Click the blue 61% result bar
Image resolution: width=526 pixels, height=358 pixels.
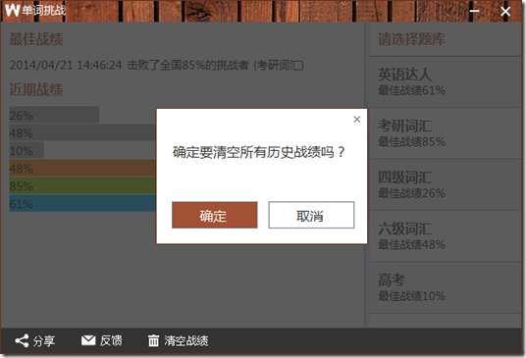coord(82,204)
